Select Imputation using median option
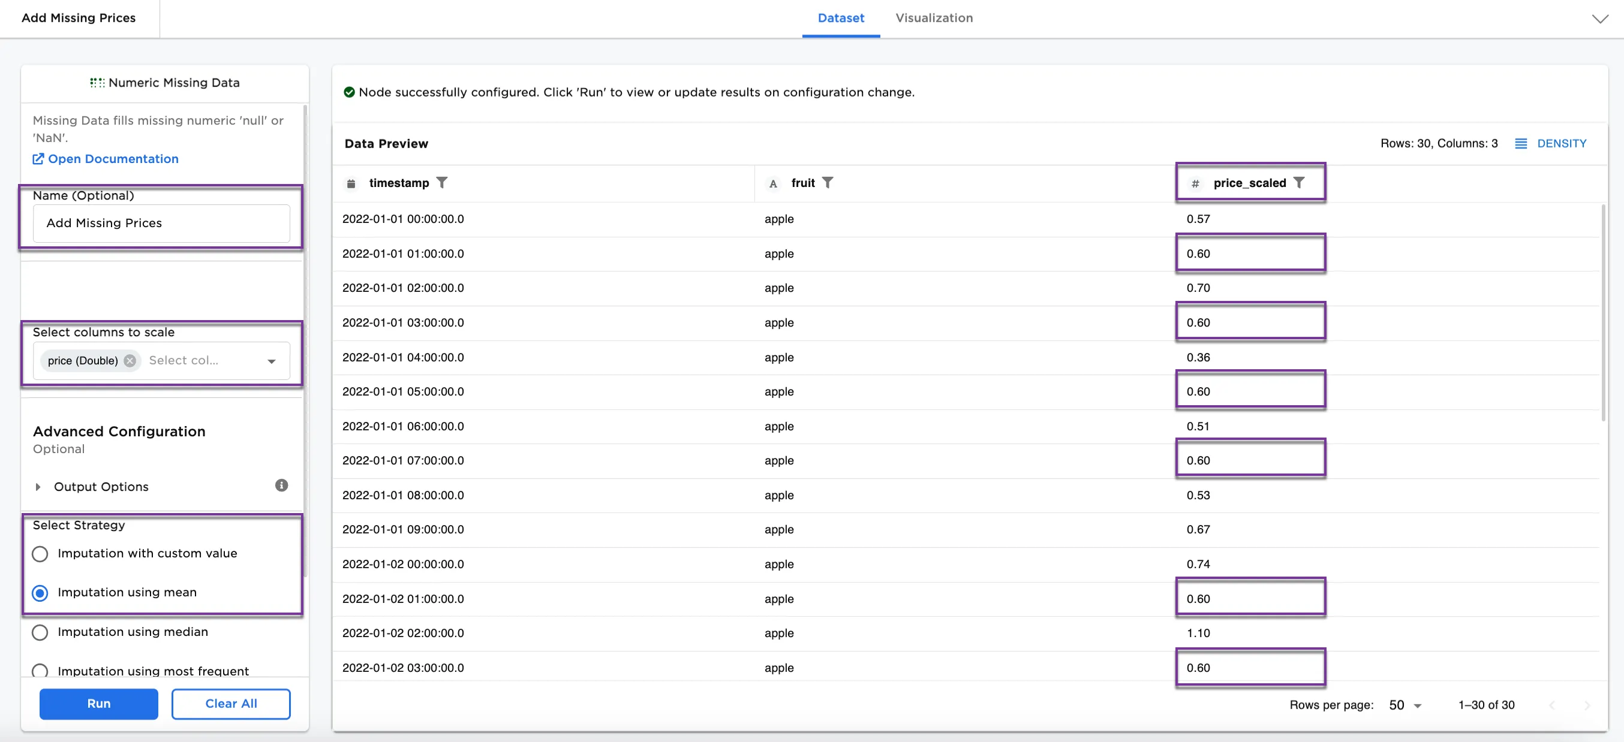This screenshot has width=1624, height=742. [40, 632]
